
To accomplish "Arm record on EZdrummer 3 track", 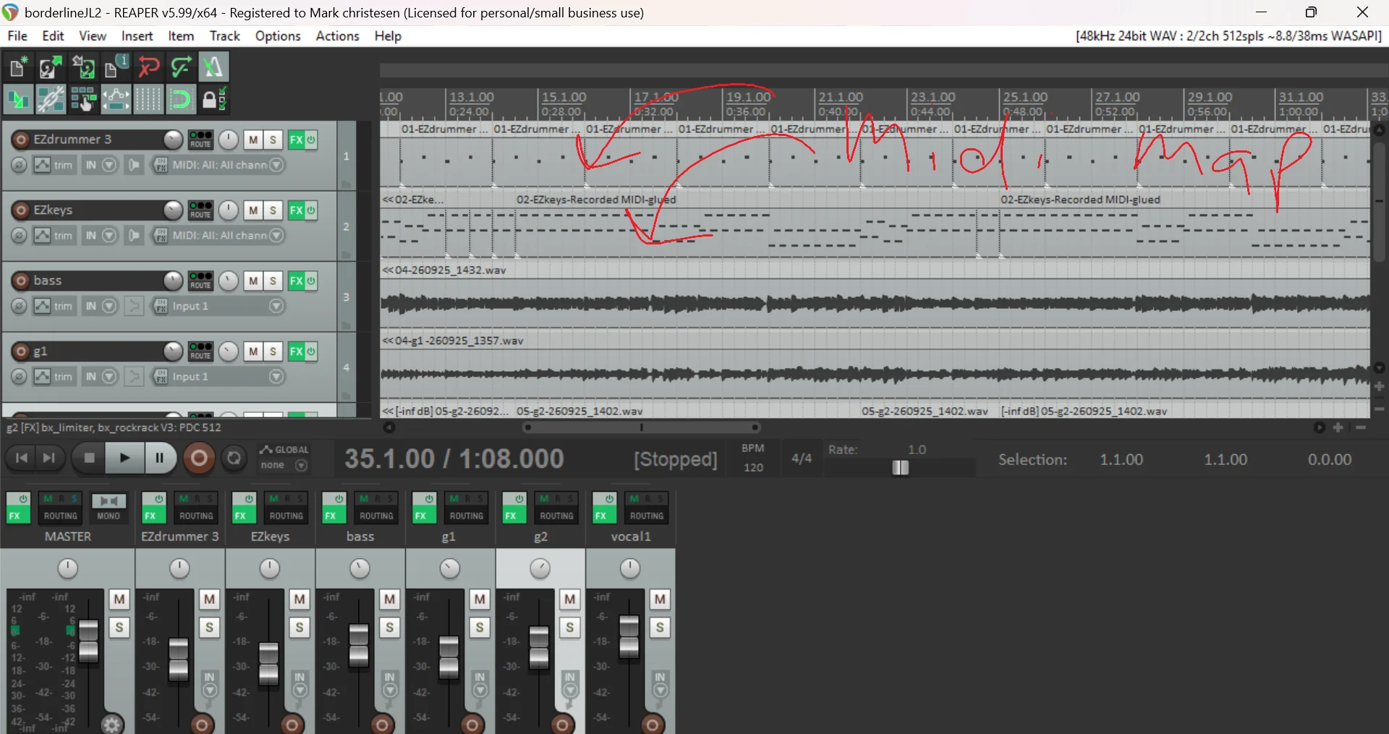I will click(x=21, y=140).
